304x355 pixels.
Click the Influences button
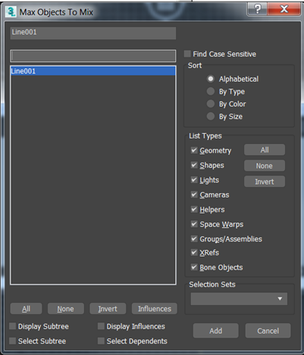(x=155, y=309)
